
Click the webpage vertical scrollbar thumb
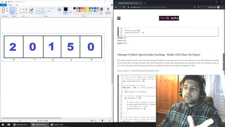pyautogui.click(x=224, y=62)
